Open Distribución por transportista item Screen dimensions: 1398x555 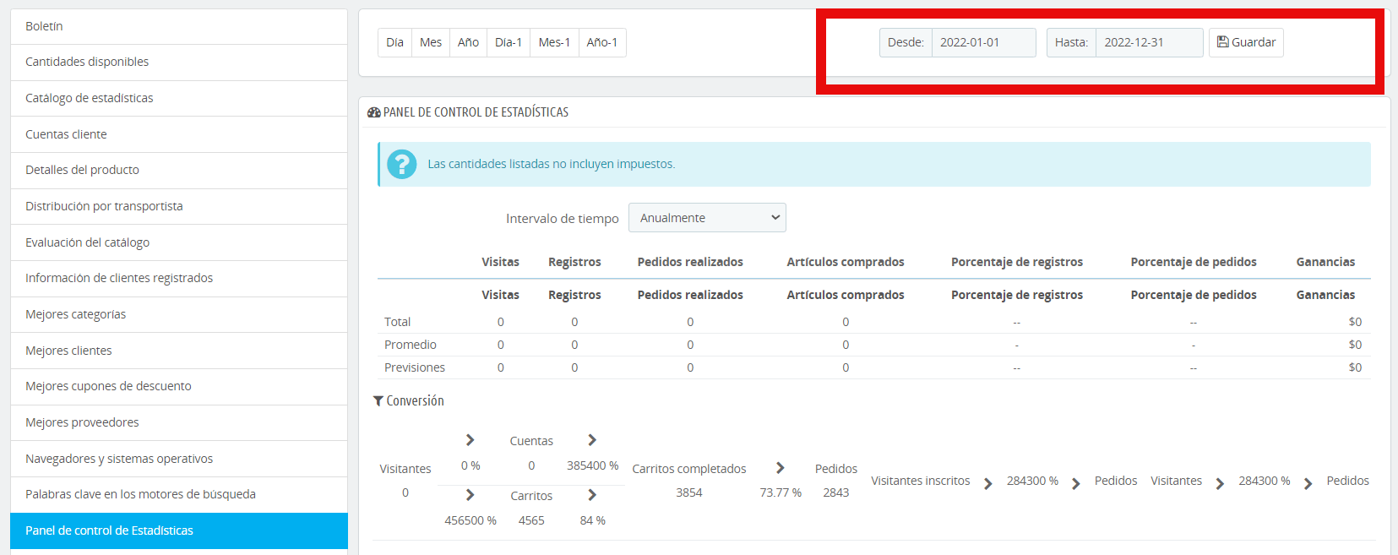point(179,206)
